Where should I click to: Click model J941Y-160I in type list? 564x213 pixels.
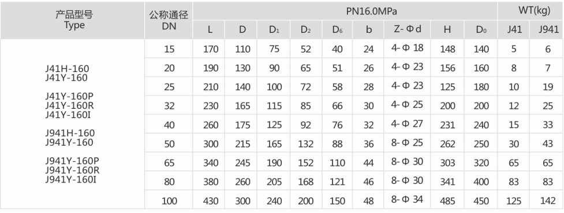(71, 179)
